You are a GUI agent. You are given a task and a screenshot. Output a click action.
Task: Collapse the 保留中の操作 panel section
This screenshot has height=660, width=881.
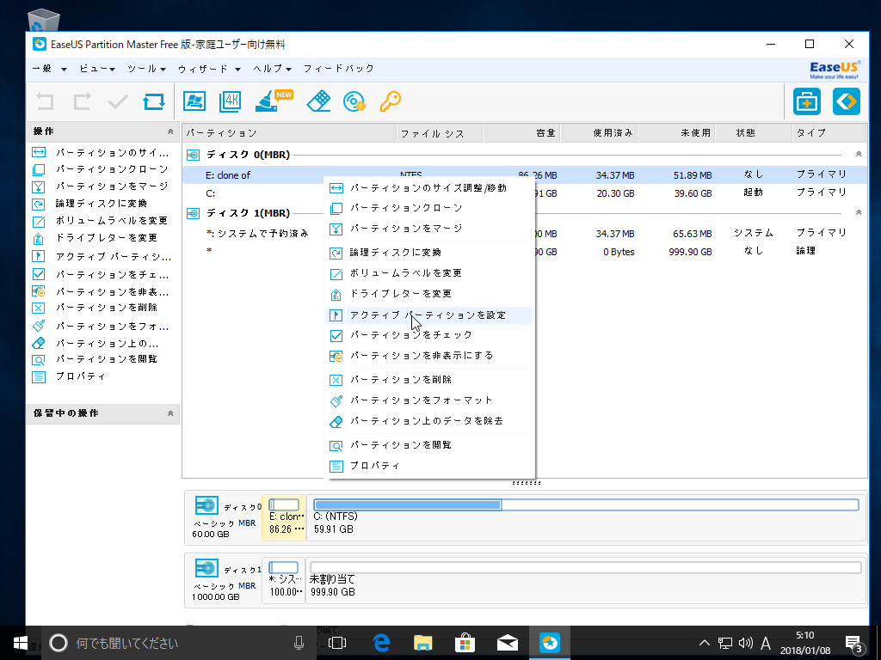tap(170, 413)
